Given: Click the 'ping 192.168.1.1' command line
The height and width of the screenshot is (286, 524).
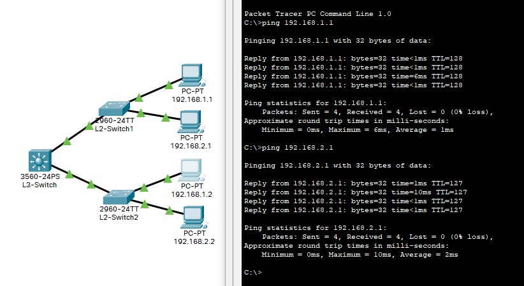Looking at the screenshot, I should tap(289, 23).
